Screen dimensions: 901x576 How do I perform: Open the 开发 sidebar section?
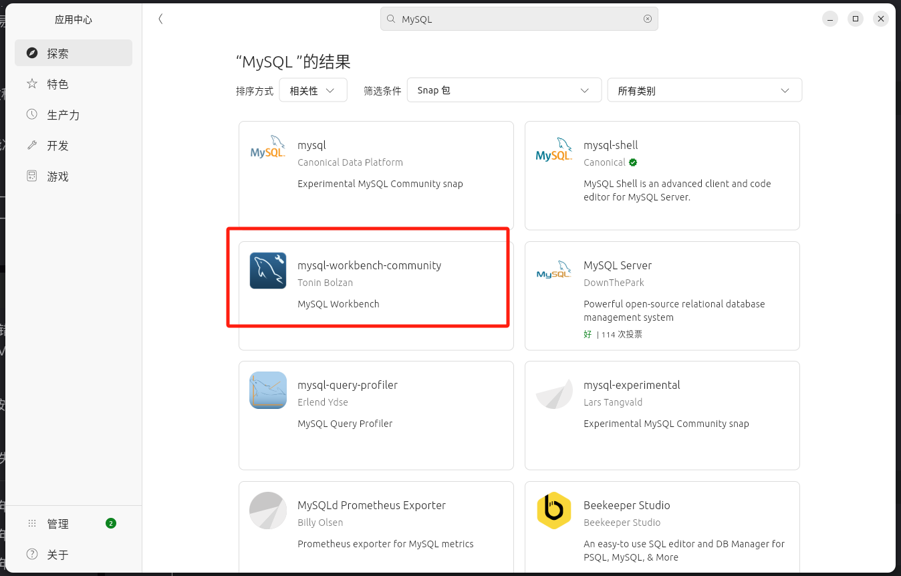click(x=74, y=145)
